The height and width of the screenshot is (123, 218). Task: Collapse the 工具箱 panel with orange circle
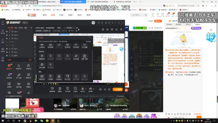click(30, 60)
